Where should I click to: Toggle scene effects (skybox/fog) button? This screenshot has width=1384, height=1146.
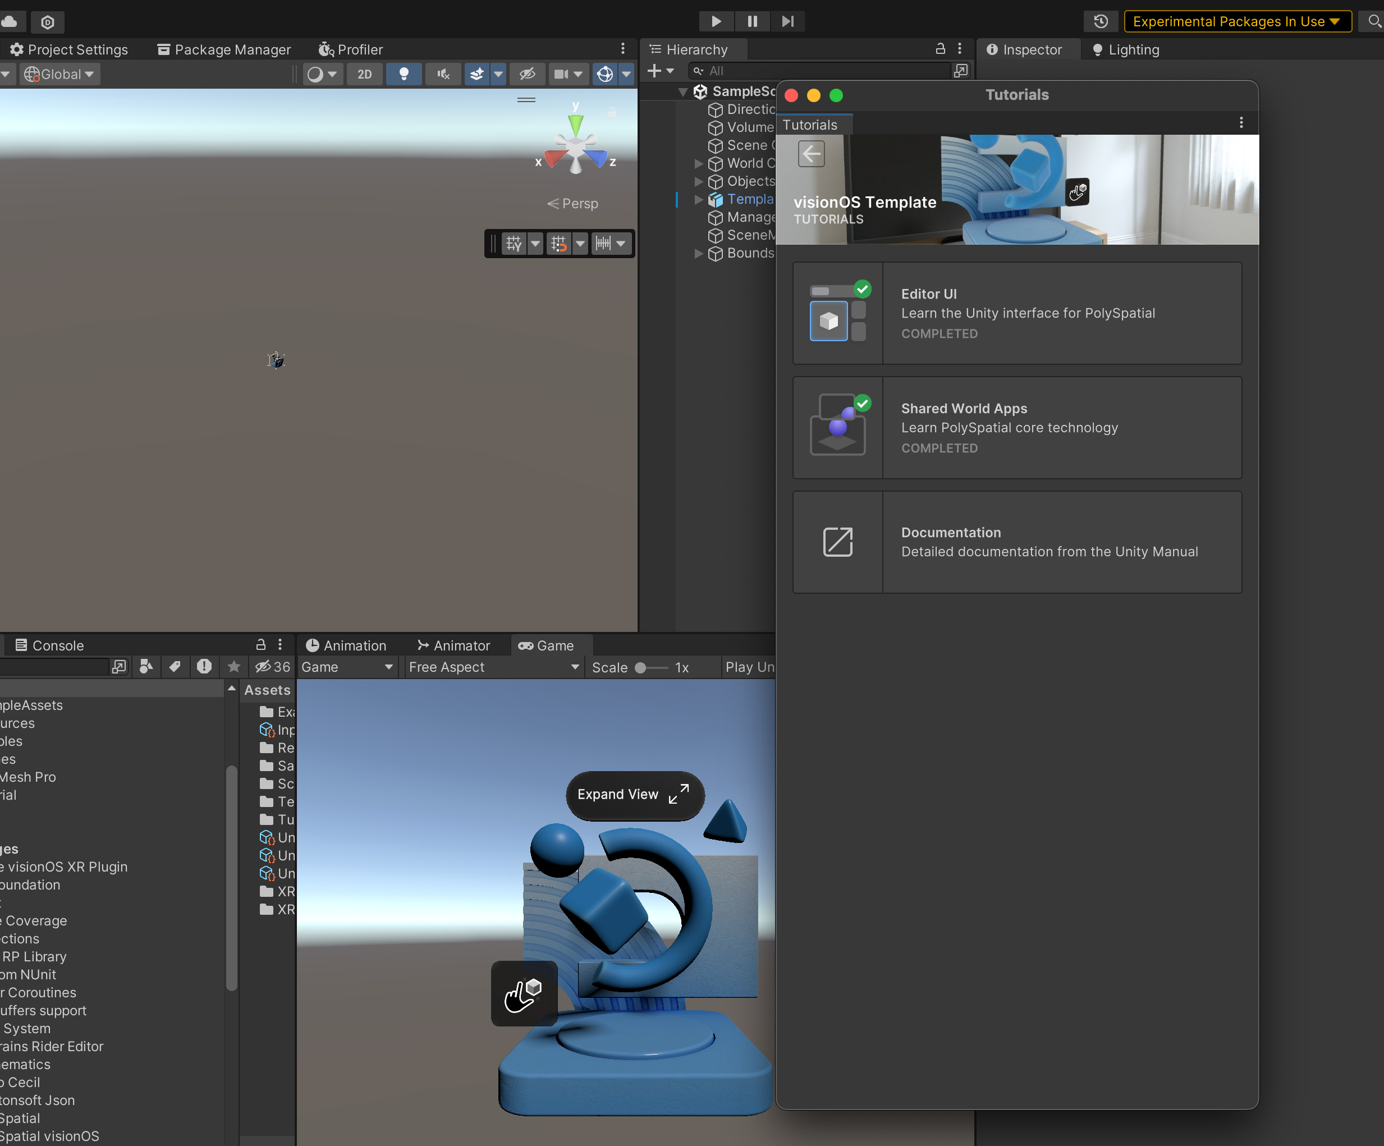coord(476,74)
